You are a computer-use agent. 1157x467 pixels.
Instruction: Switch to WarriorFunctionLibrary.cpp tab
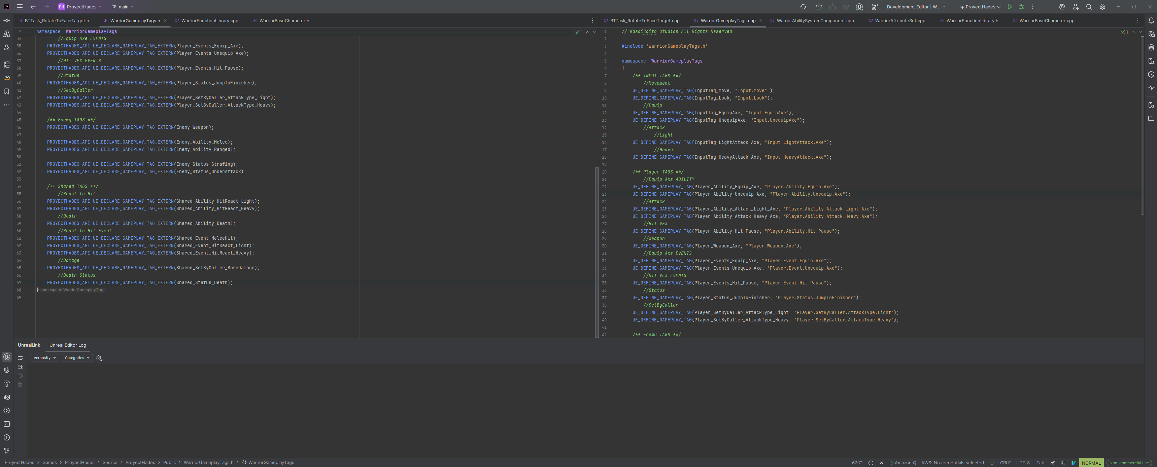pyautogui.click(x=207, y=21)
